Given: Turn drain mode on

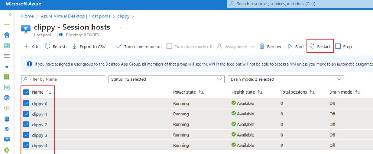Looking at the screenshot, I should click(x=139, y=47).
